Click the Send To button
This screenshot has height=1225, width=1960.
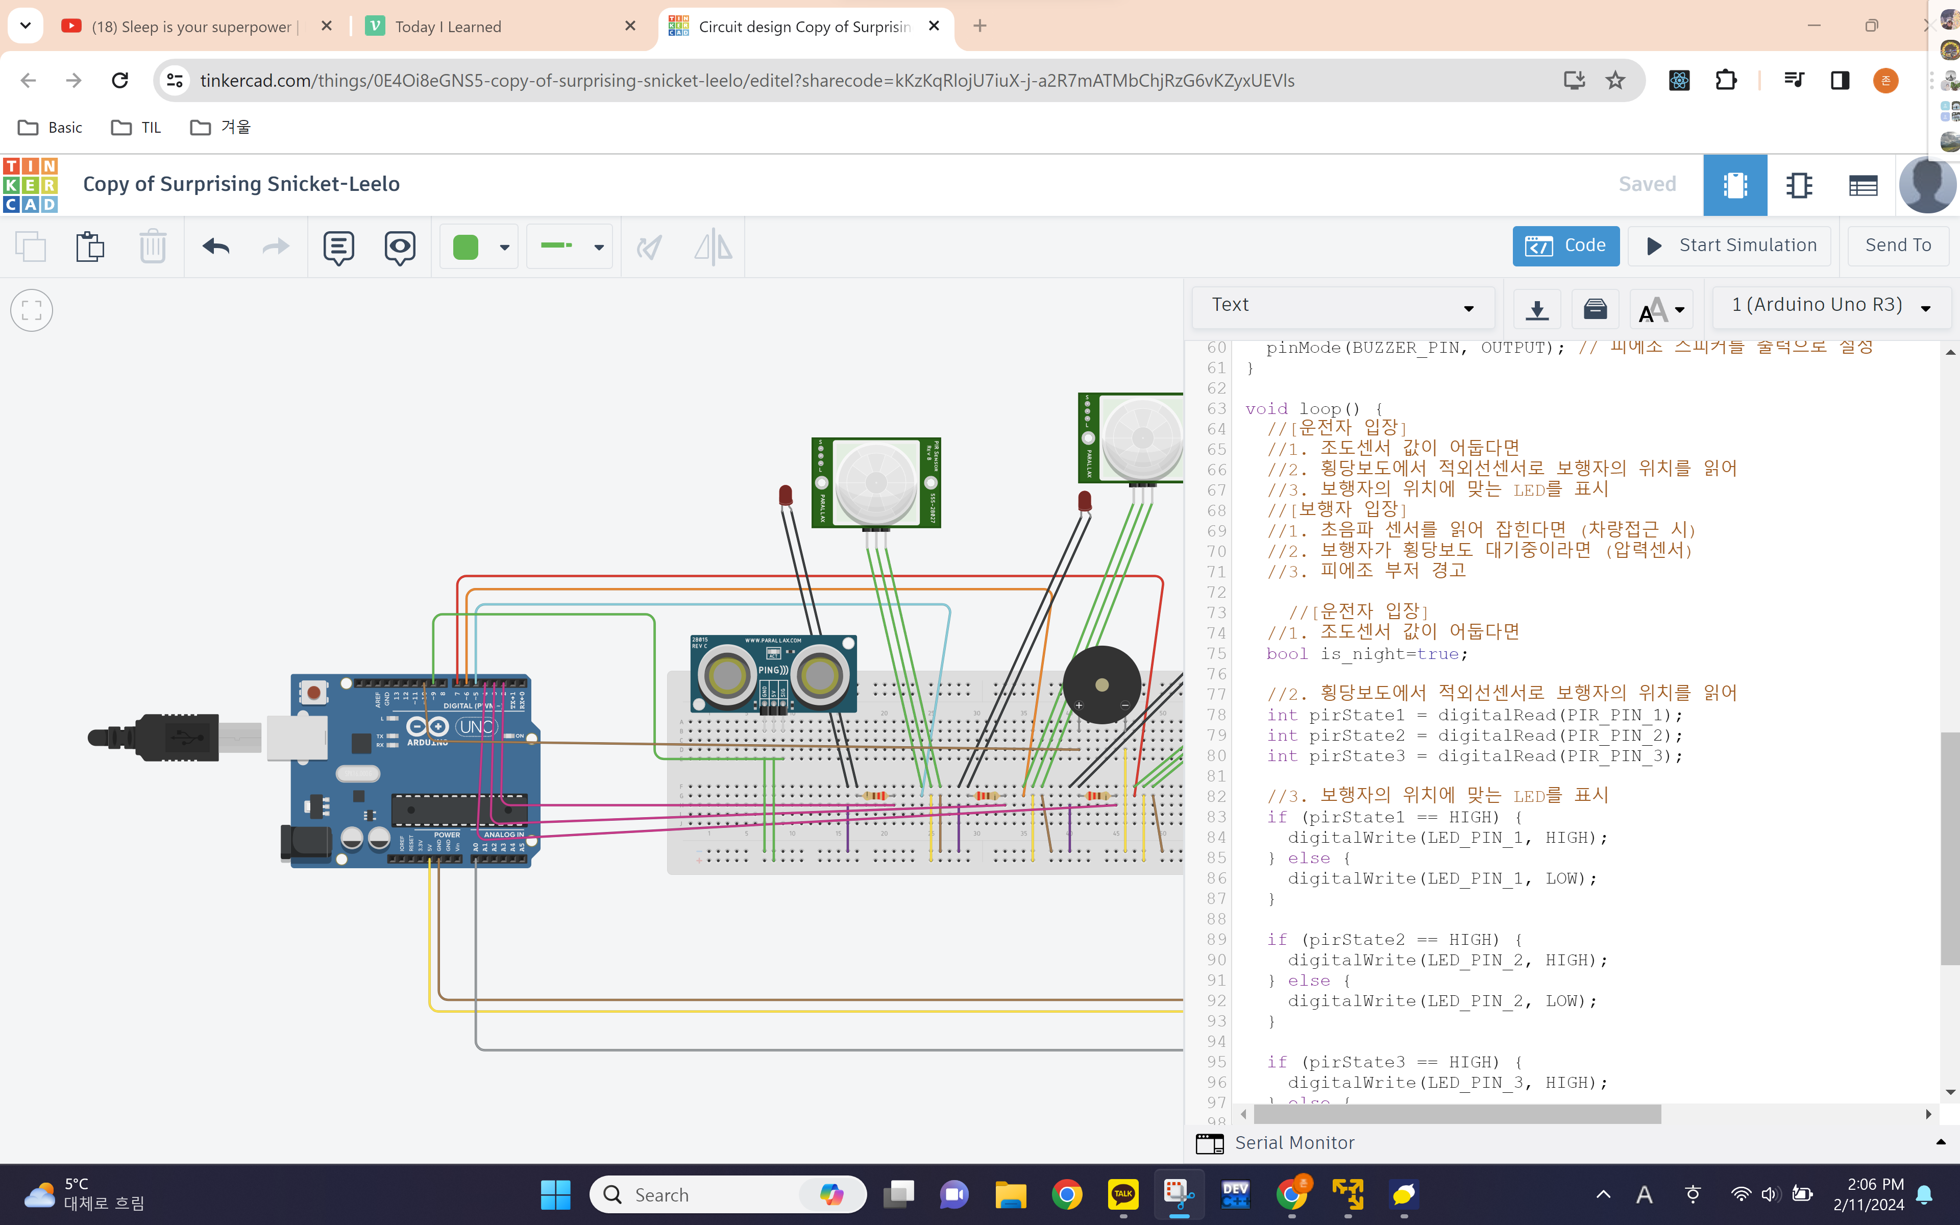point(1898,244)
